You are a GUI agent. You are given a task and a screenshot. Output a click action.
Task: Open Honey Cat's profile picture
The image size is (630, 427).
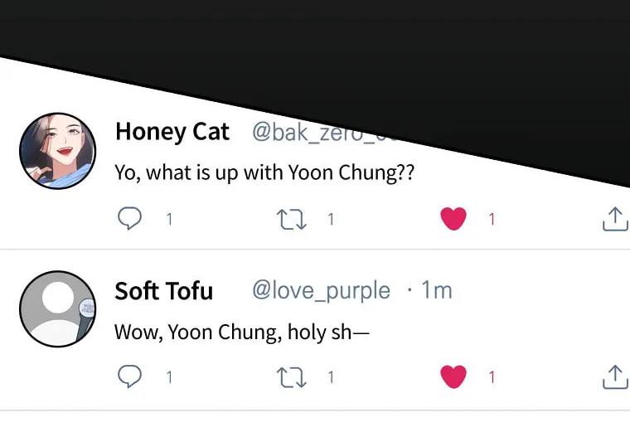click(57, 151)
